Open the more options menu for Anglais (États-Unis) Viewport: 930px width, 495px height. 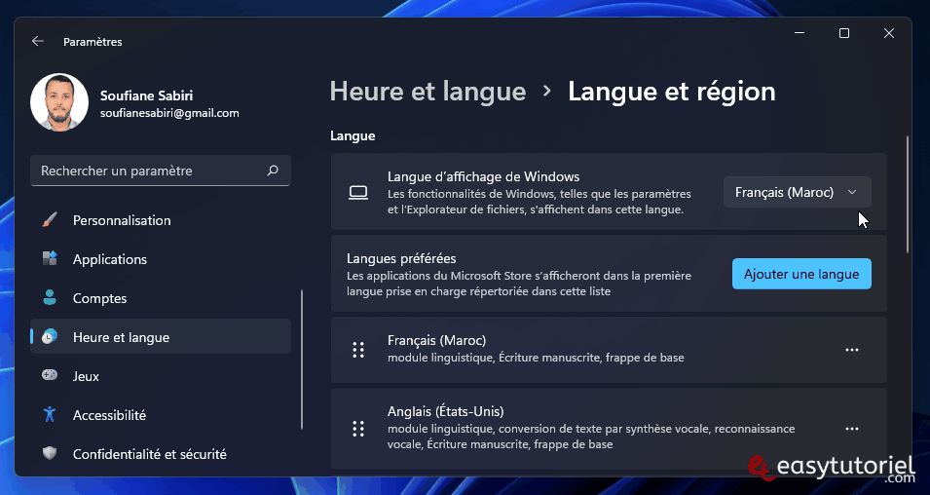tap(852, 429)
